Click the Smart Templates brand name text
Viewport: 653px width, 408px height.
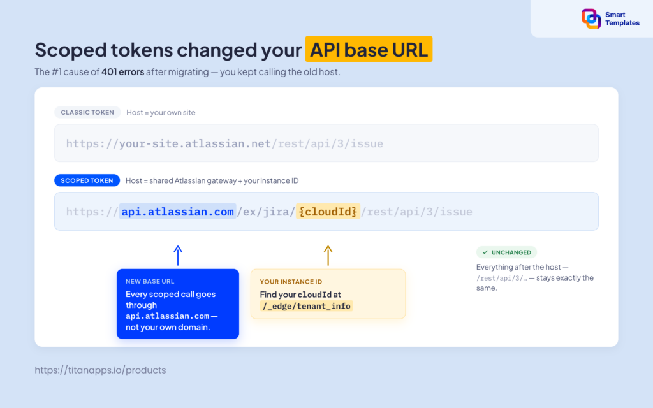[x=622, y=18]
